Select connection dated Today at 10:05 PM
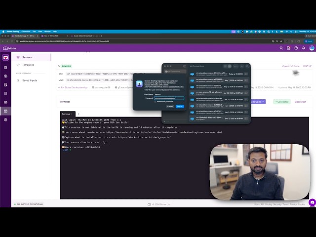 [x=219, y=74]
